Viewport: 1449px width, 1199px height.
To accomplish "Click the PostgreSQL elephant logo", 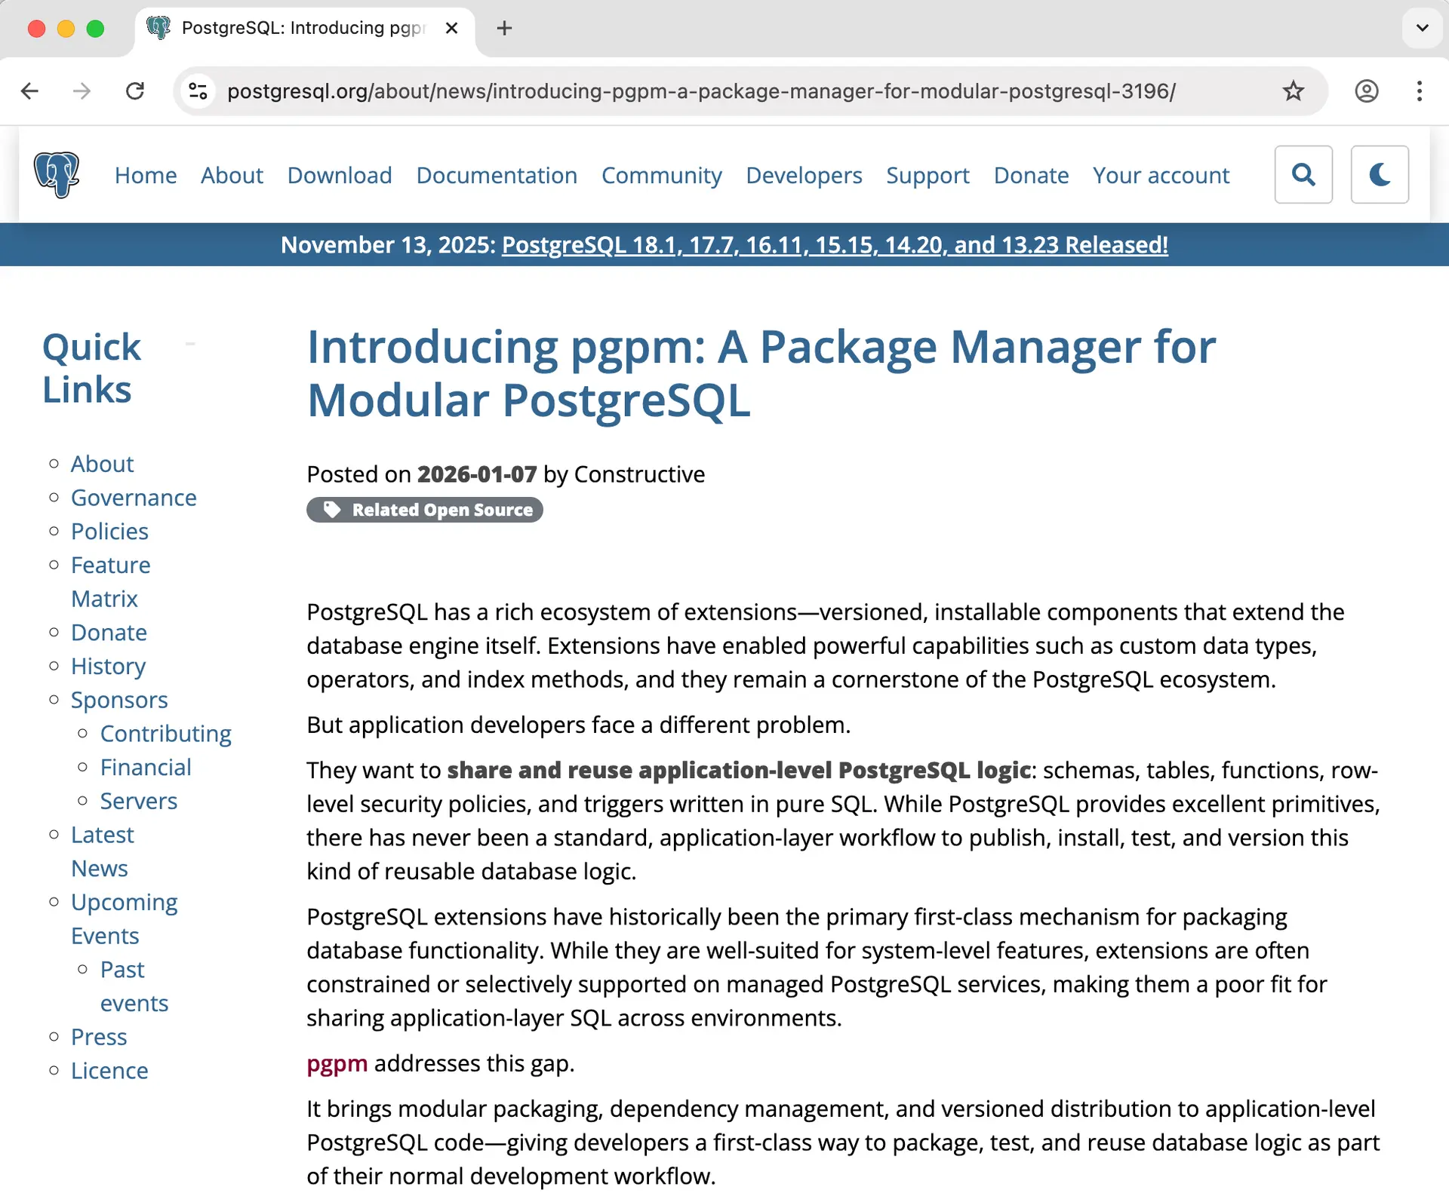I will [57, 174].
